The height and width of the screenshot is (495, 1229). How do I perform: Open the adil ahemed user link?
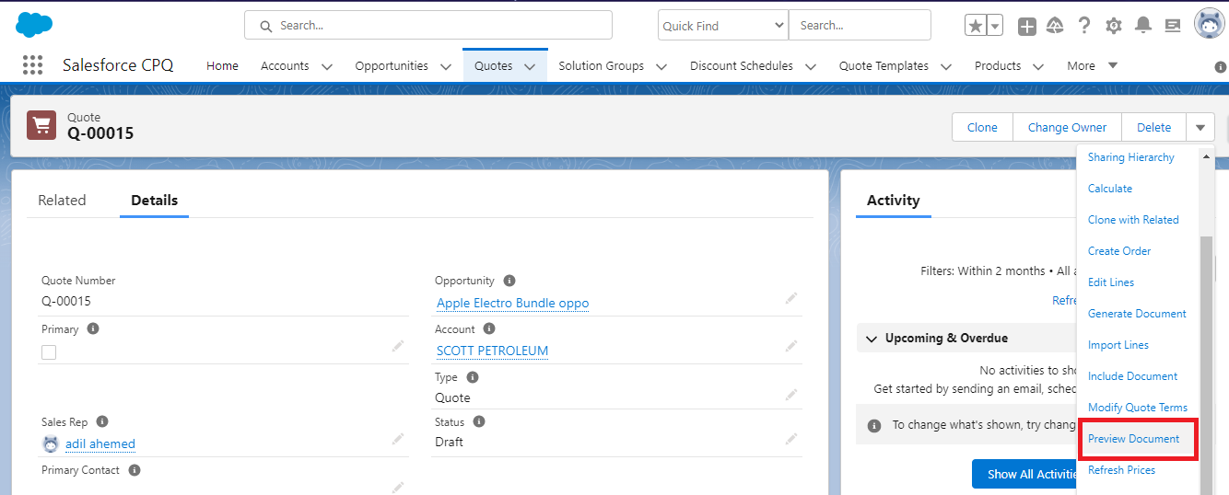100,443
